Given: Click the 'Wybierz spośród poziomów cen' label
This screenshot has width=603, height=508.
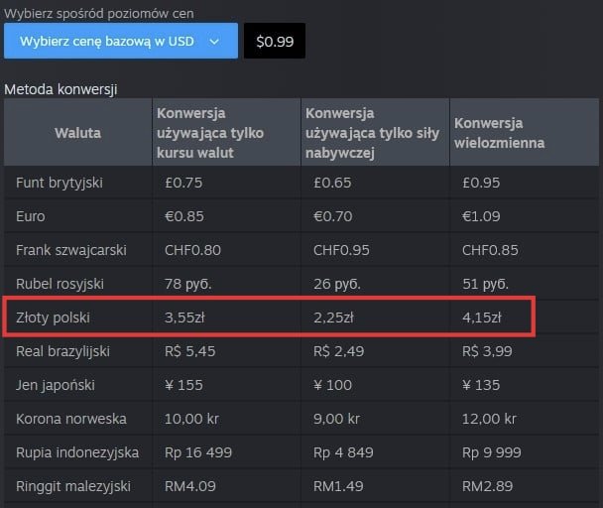Looking at the screenshot, I should (x=99, y=14).
